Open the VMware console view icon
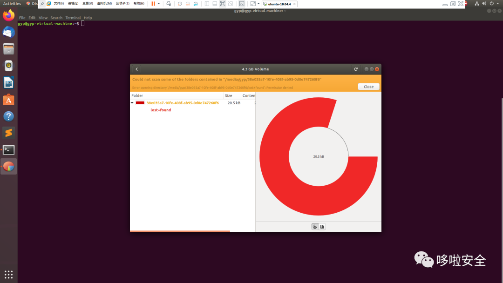 click(x=242, y=4)
